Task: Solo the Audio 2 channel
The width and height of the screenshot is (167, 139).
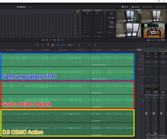Action: 156,95
